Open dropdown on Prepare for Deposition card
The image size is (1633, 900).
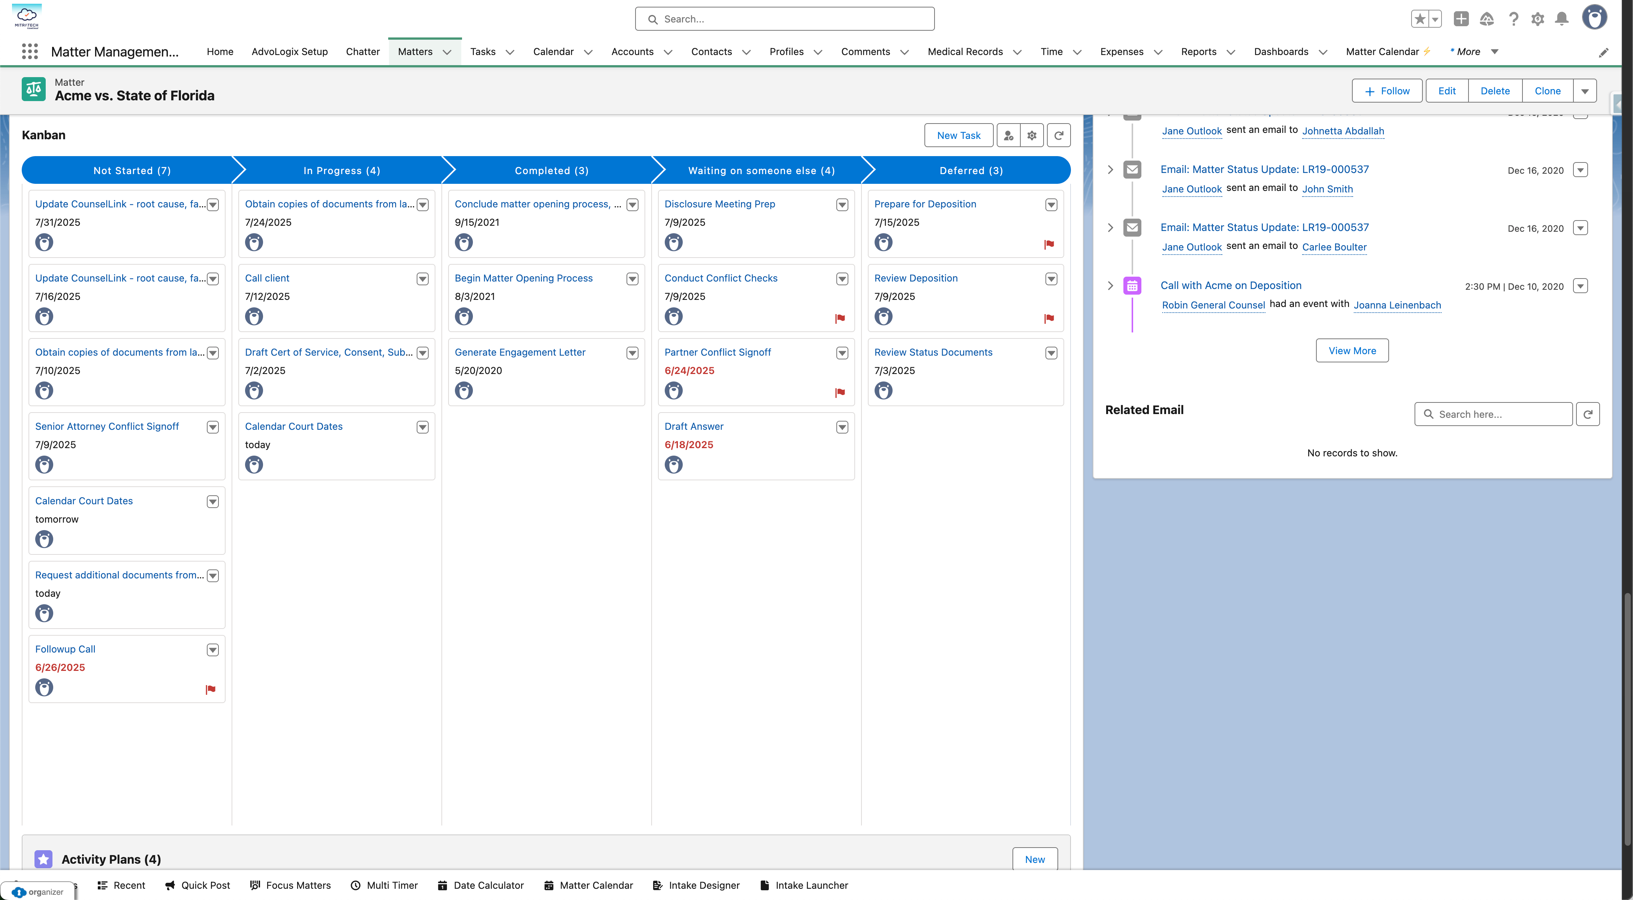tap(1051, 204)
